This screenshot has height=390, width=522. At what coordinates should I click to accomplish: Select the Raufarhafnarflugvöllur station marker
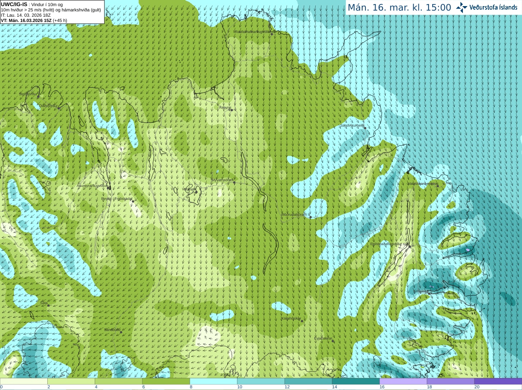coord(272,34)
